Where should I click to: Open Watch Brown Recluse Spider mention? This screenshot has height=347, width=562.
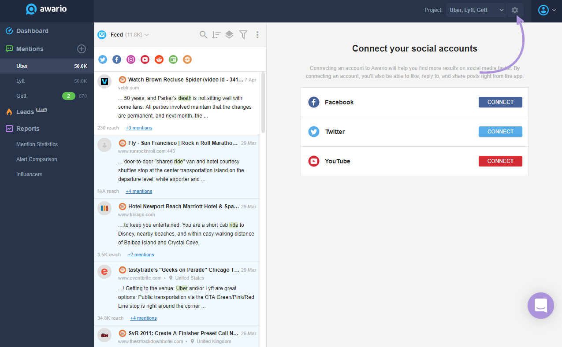click(186, 80)
